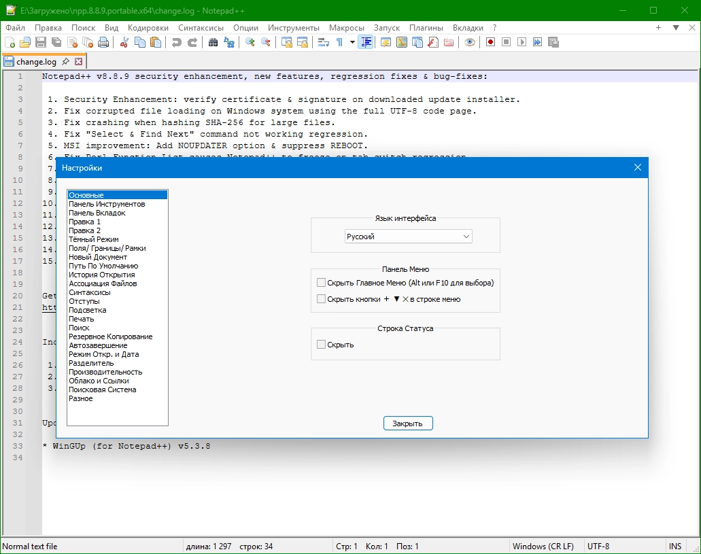Screen dimensions: 701x554
Task: Click the Save recorded macro icon
Action: [x=553, y=42]
